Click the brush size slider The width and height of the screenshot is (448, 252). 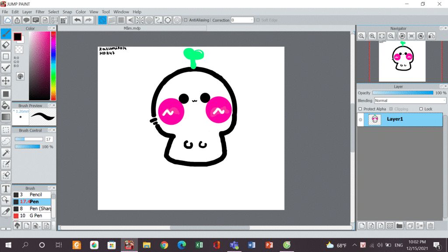coord(28,139)
